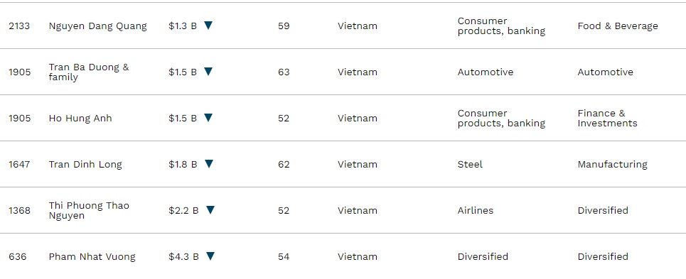
Task: Click the down arrow next to $1.8 B
Action: pos(209,164)
